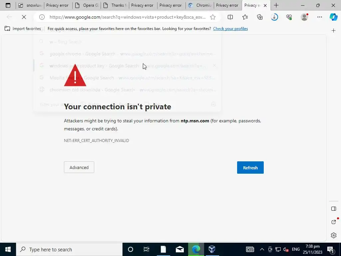
Task: Open network status tray icon
Action: click(x=278, y=249)
